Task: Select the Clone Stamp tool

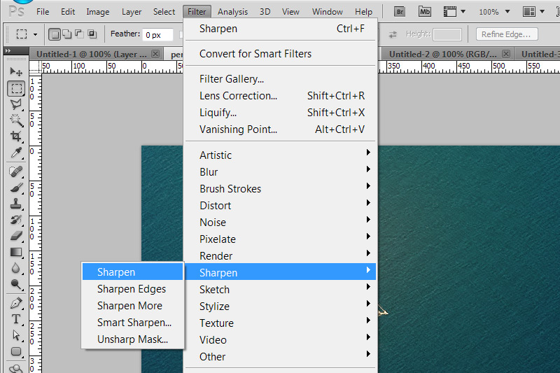Action: coord(16,204)
